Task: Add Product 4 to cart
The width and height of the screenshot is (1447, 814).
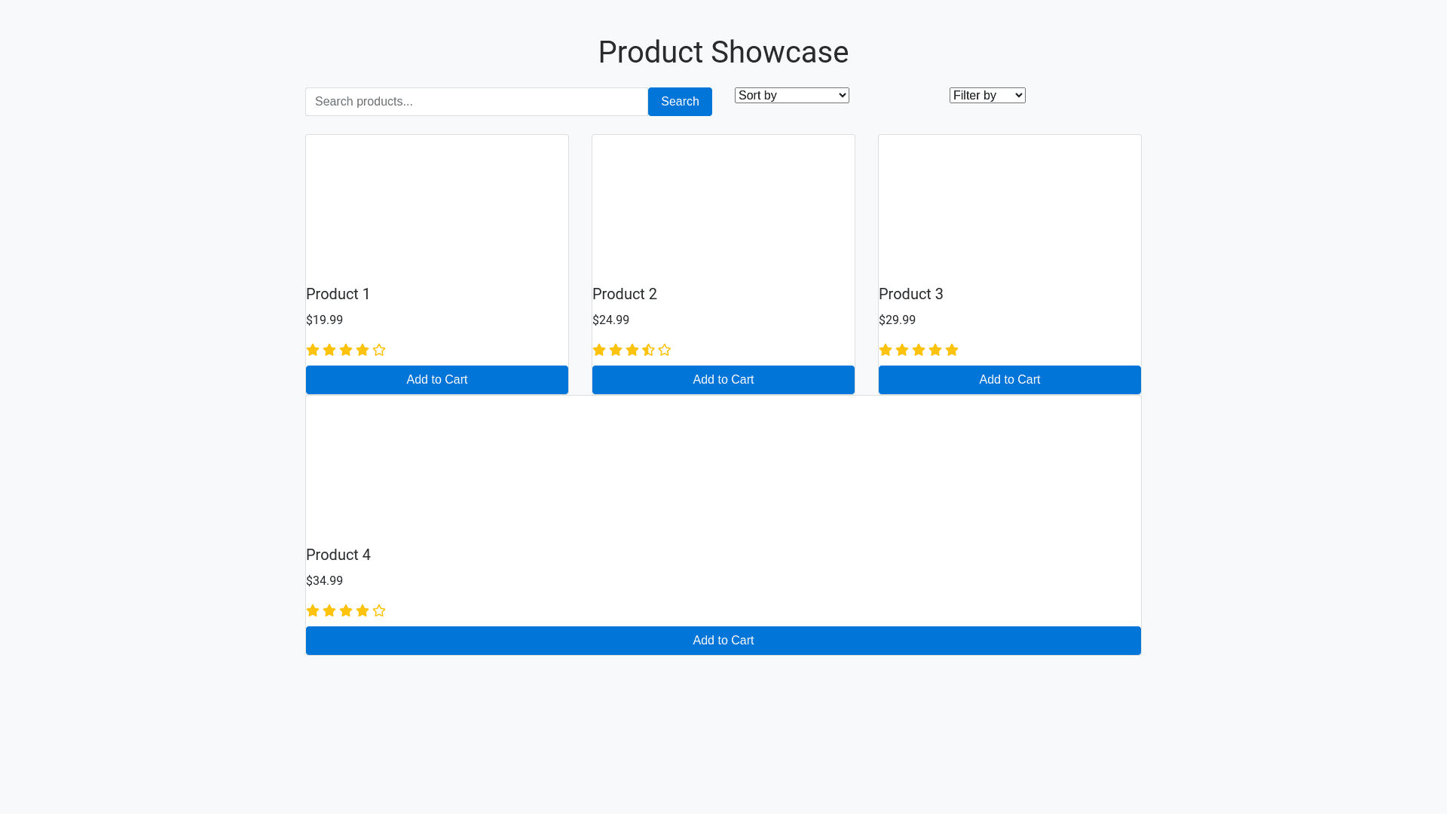Action: point(723,641)
